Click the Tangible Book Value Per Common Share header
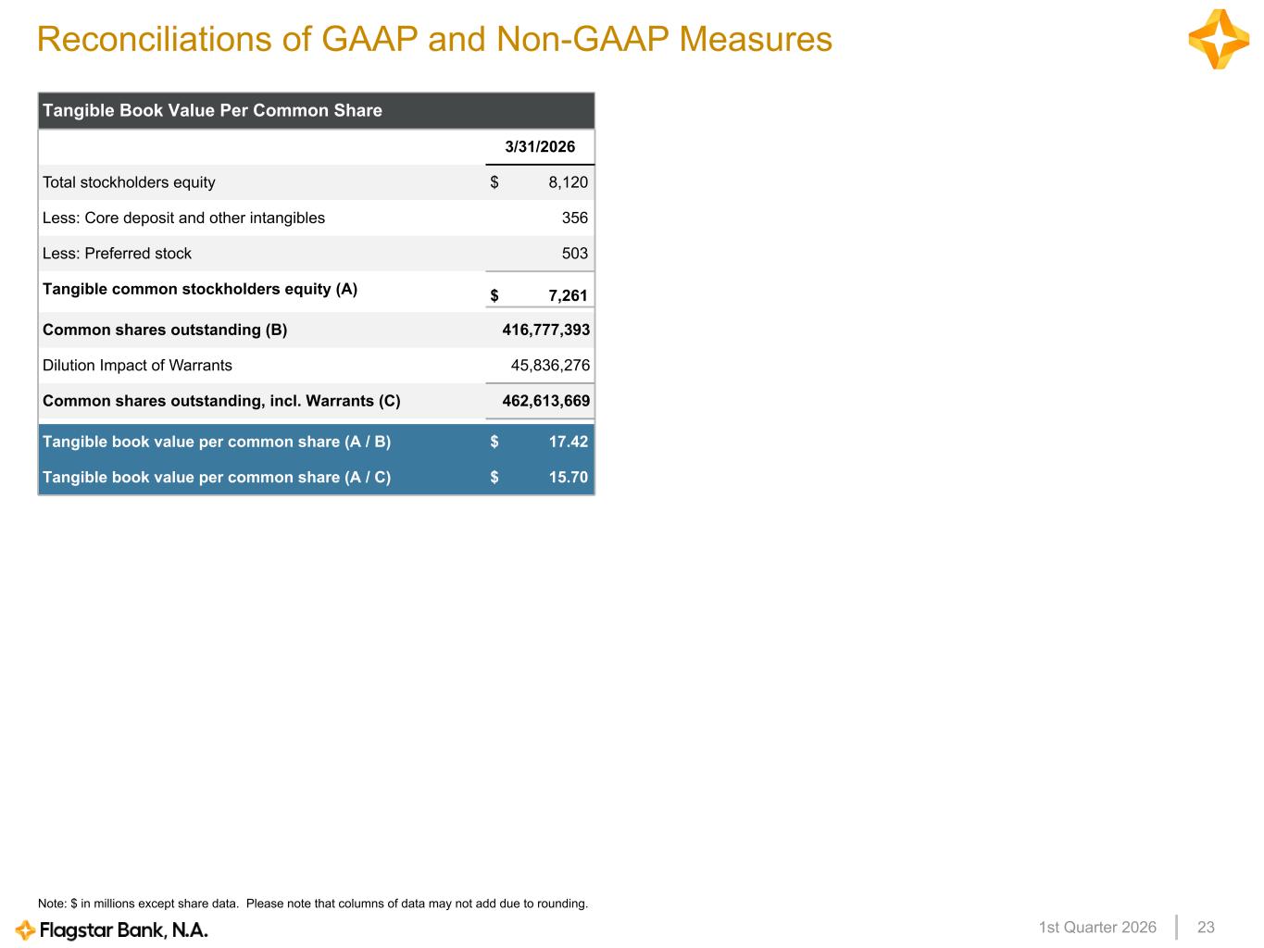The height and width of the screenshot is (948, 1264). pos(212,111)
